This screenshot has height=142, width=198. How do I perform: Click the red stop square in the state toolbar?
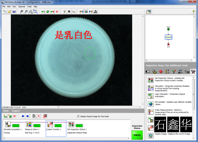point(15,116)
